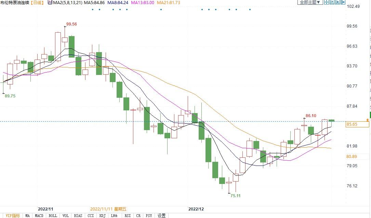Select the KDJ indicator tab
371x218 pixels.
point(102,215)
